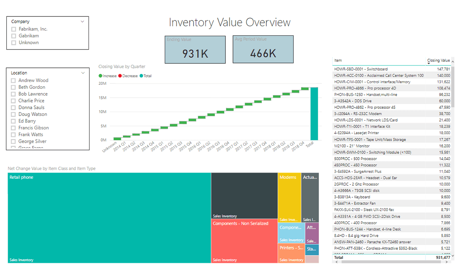
Task: Select row 3-E4471A - Extractor Fan
Action: pyautogui.click(x=392, y=204)
